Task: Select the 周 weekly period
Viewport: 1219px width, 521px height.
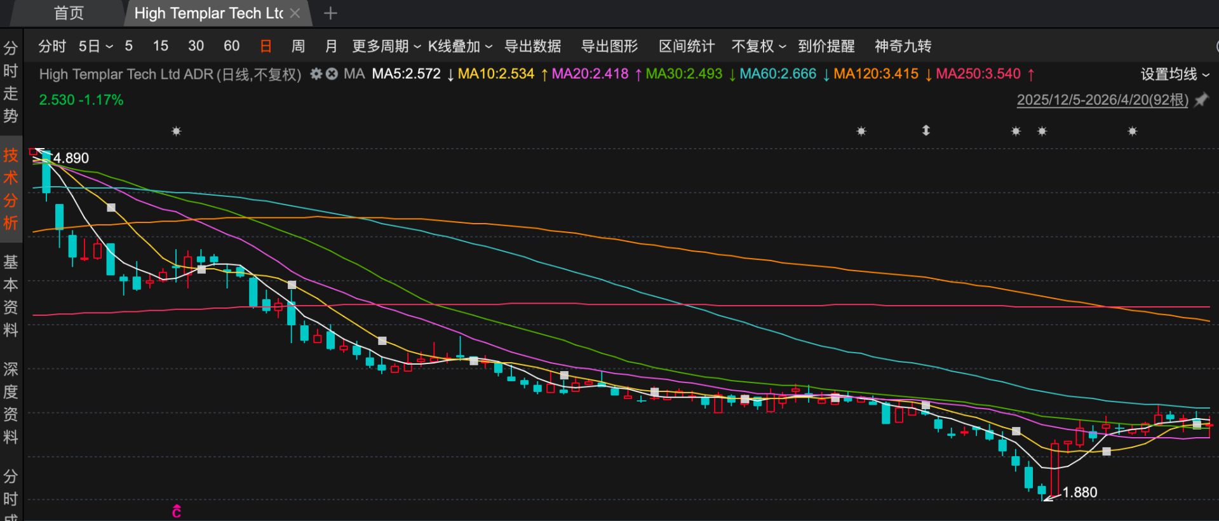Action: (298, 46)
